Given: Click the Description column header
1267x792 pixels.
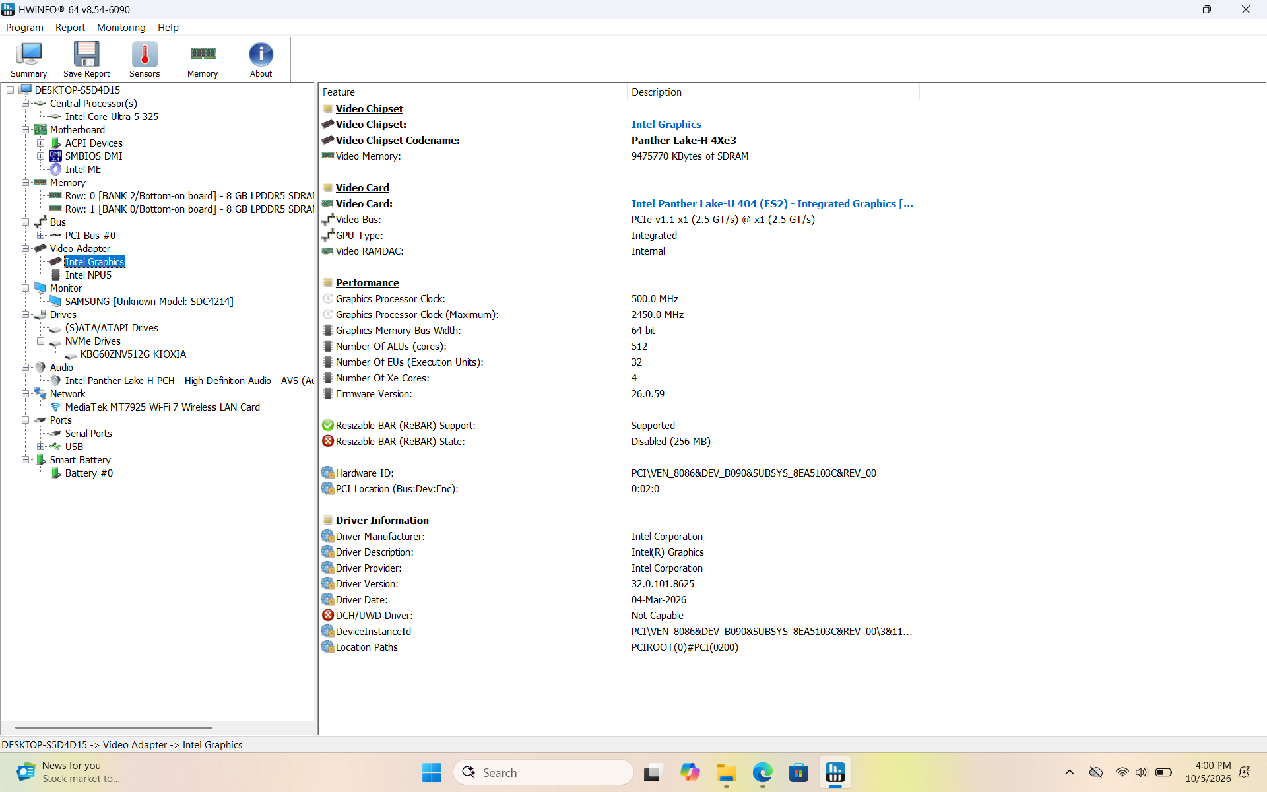Looking at the screenshot, I should click(x=773, y=92).
